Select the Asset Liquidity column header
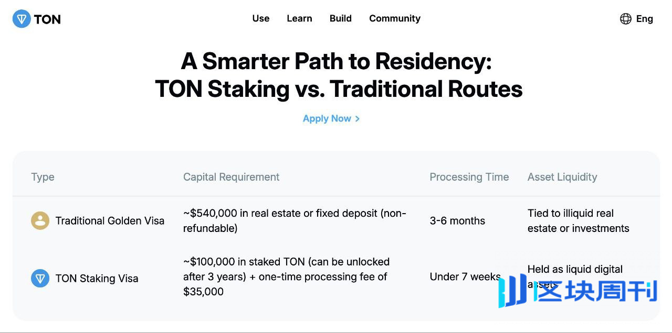The image size is (672, 333). (x=562, y=177)
